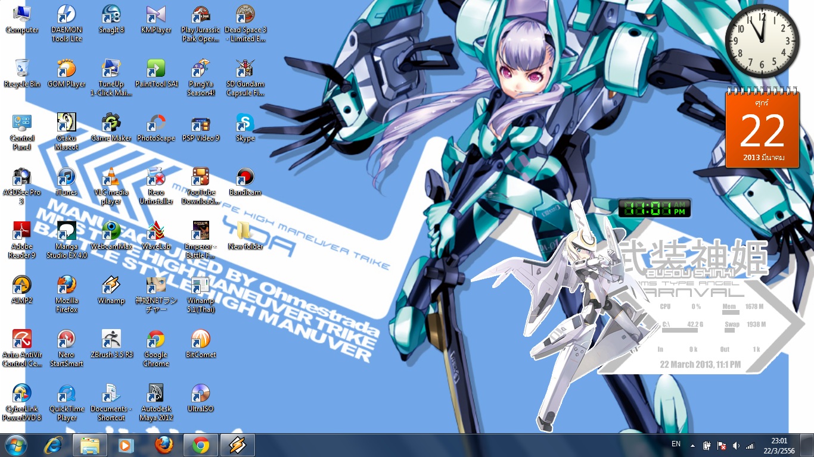Select the ZBrush 3.5 R3 icon
Screen dimensions: 814x457
click(111, 345)
